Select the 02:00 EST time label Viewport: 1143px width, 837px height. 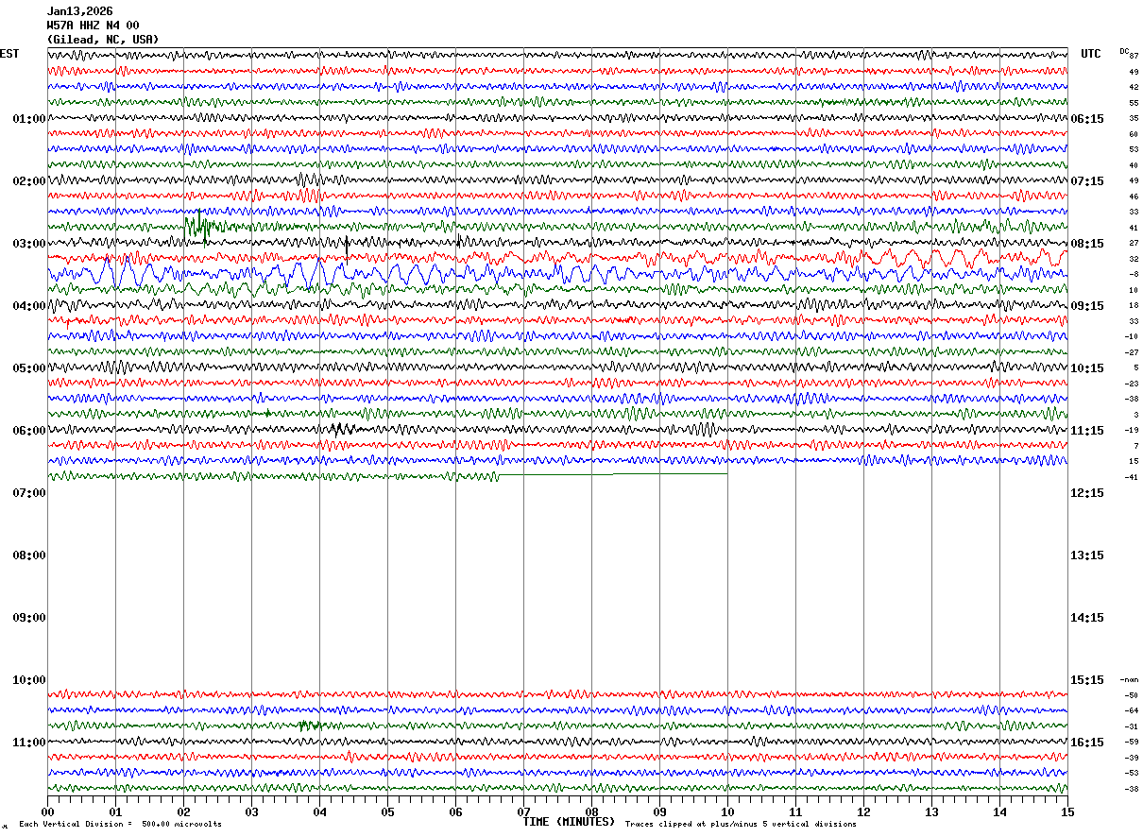click(29, 181)
